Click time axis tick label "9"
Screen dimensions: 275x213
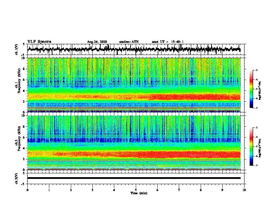pyautogui.click(x=222, y=190)
